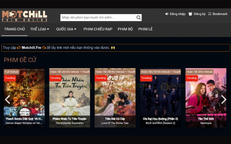
Task: Show previous movies with left carousel arrow
Action: pos(8,99)
